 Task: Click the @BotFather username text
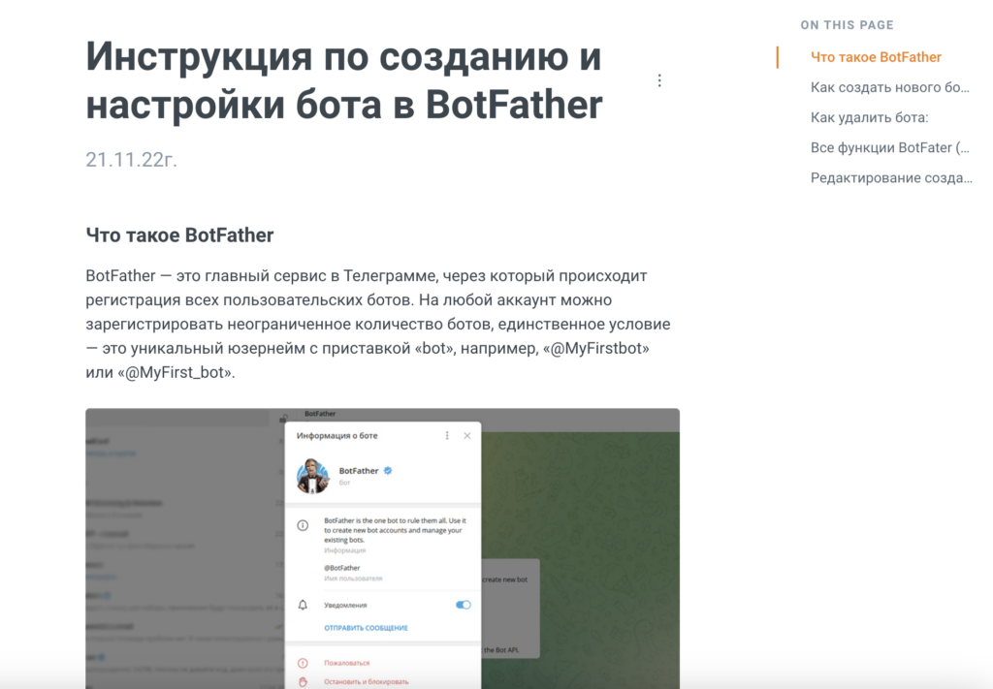pos(342,568)
